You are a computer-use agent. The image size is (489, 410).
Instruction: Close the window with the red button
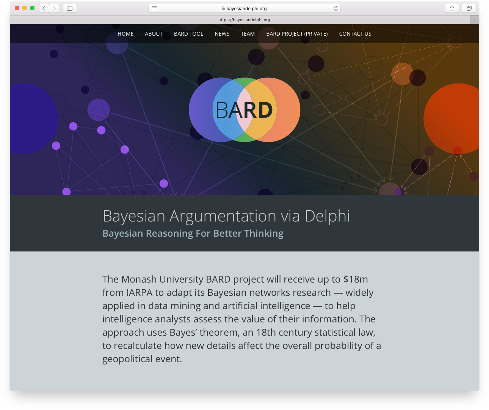point(17,8)
